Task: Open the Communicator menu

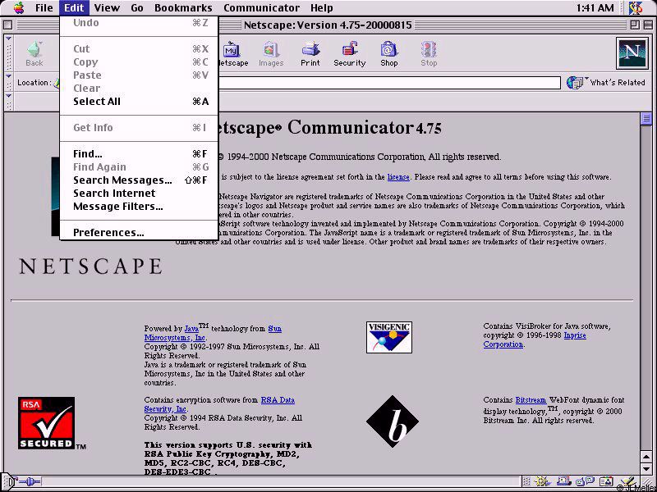Action: tap(261, 7)
